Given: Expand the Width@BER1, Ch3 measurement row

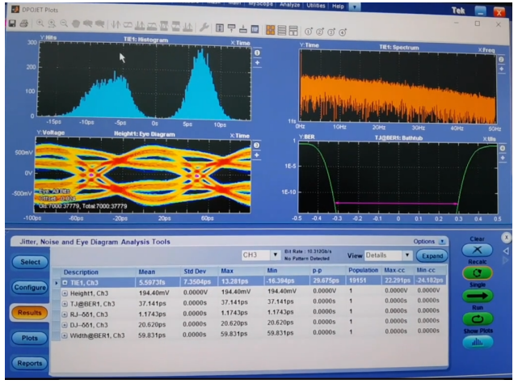Looking at the screenshot, I should [x=65, y=335].
